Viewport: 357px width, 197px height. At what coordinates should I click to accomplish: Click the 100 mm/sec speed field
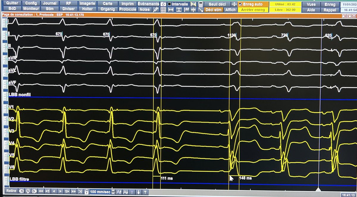[x=100, y=192]
